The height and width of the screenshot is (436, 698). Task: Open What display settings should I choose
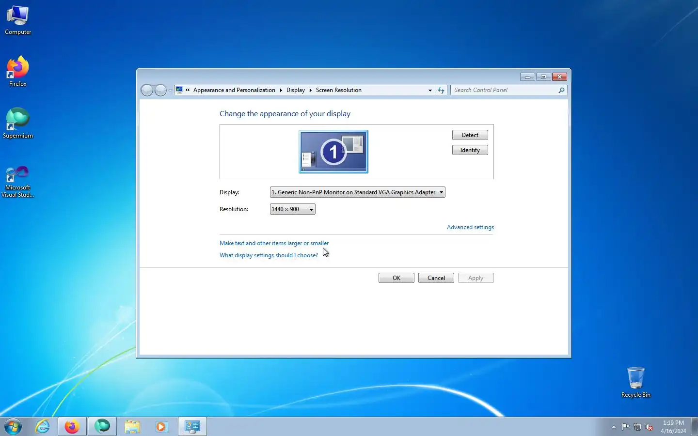click(x=269, y=255)
